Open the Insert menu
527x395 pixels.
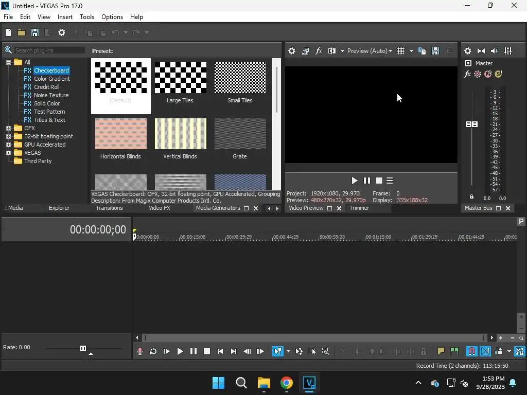[65, 17]
